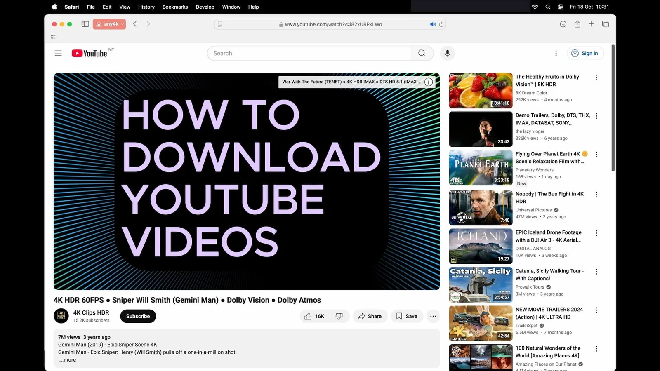Play the Iceland drone footage thumbnail

pos(481,246)
